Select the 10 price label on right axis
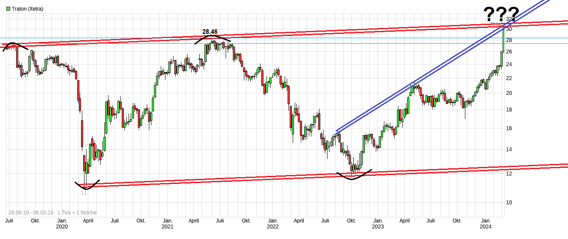 [x=509, y=202]
